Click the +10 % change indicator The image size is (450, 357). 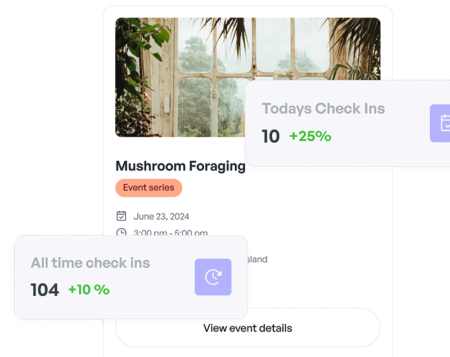click(89, 290)
